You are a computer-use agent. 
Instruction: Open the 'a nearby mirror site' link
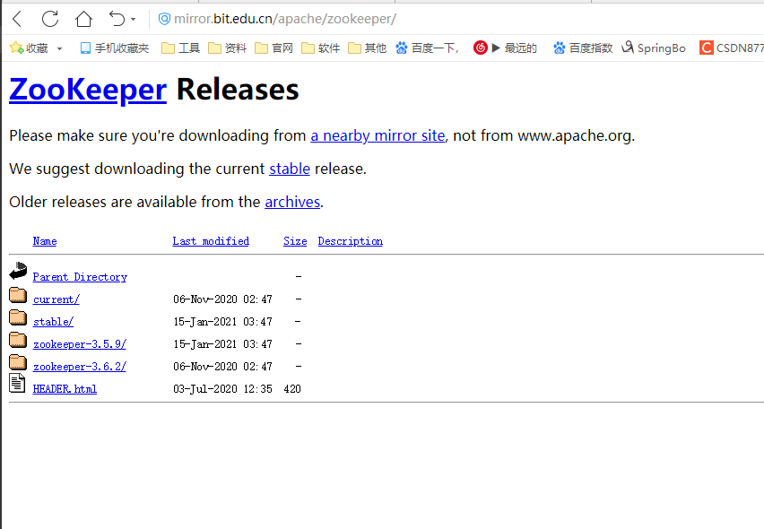378,135
